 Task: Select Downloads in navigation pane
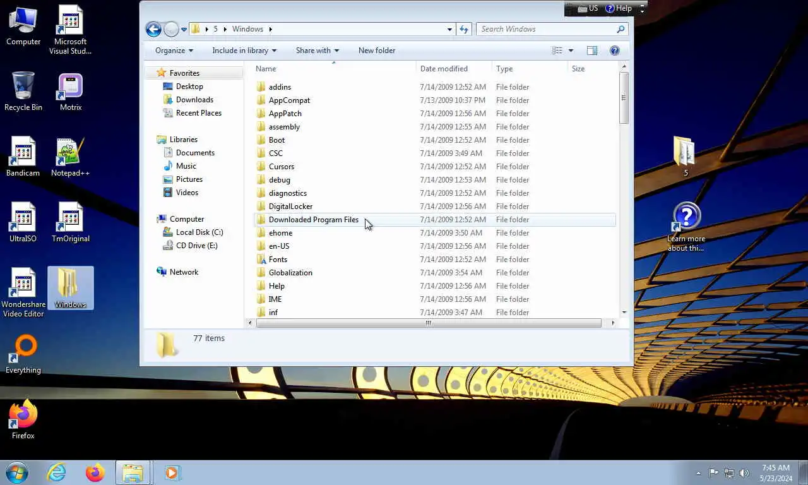click(194, 100)
